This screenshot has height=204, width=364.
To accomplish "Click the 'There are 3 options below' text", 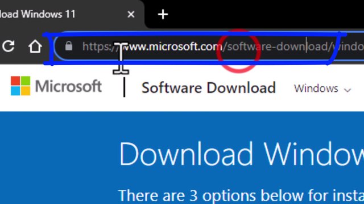I will pyautogui.click(x=241, y=195).
